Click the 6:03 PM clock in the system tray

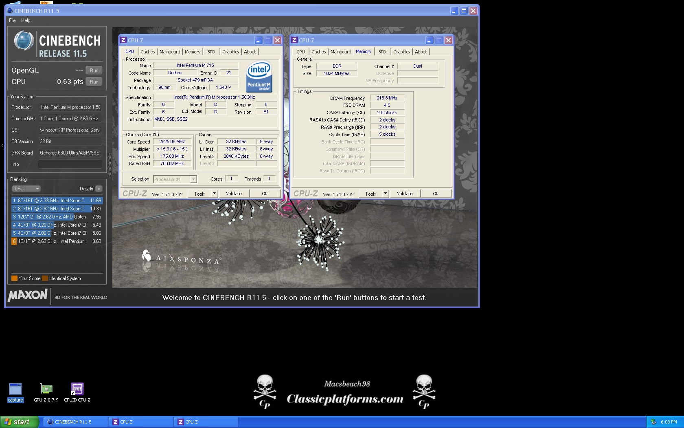tap(669, 422)
